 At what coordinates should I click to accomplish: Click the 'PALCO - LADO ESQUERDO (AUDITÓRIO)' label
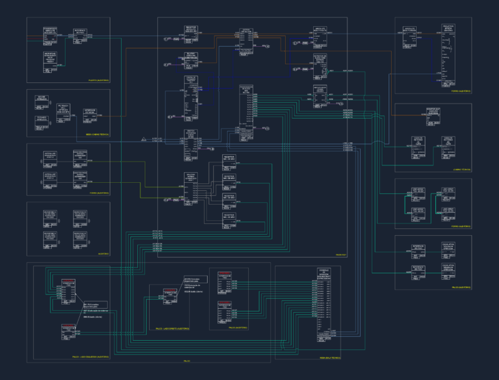coord(90,357)
